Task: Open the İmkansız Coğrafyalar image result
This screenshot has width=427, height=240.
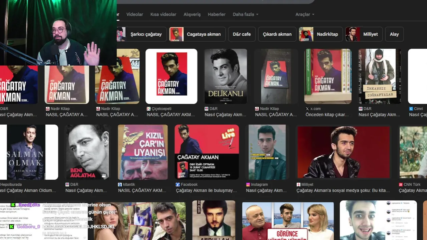Action: tap(380, 76)
